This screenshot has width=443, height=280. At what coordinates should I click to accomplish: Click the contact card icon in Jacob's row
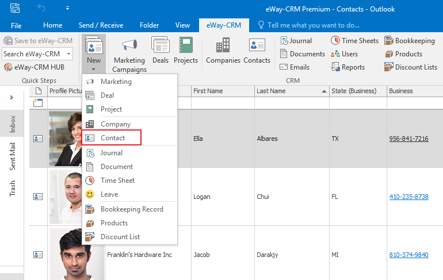coord(38,255)
